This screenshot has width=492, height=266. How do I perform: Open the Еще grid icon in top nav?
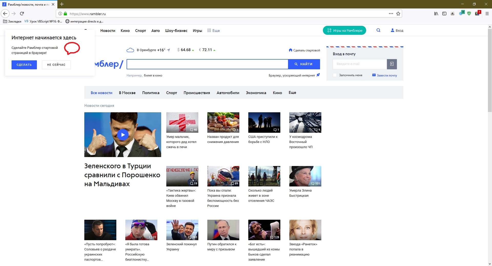pyautogui.click(x=209, y=30)
